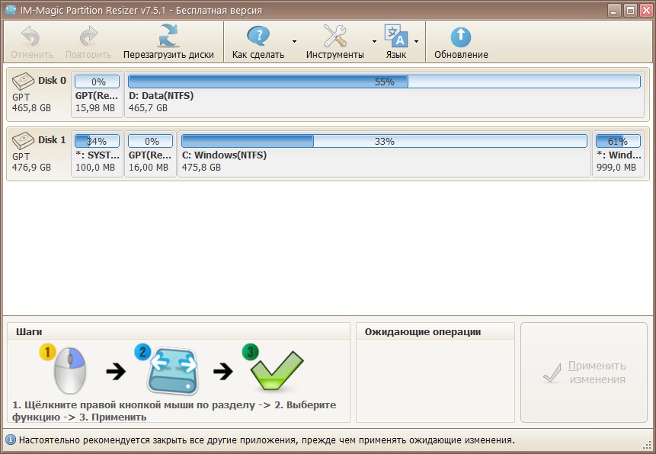Screen dimensions: 656x454
Task: Select Disk 1 GPT reserved 0% bar
Action: point(150,141)
